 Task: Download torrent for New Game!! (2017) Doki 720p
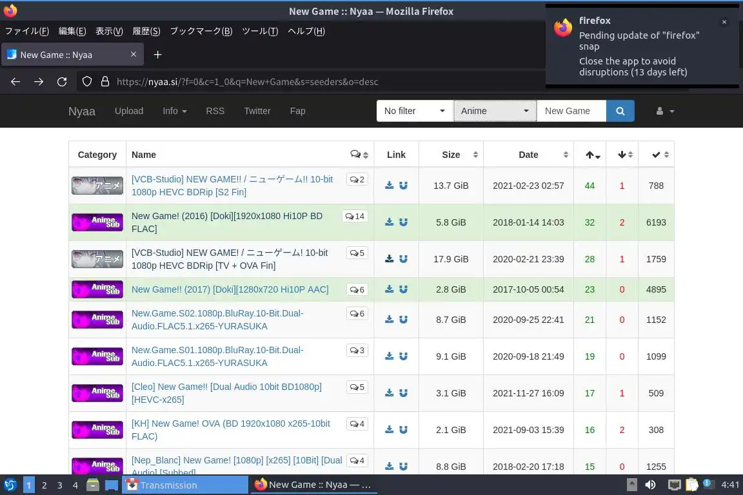(x=389, y=289)
